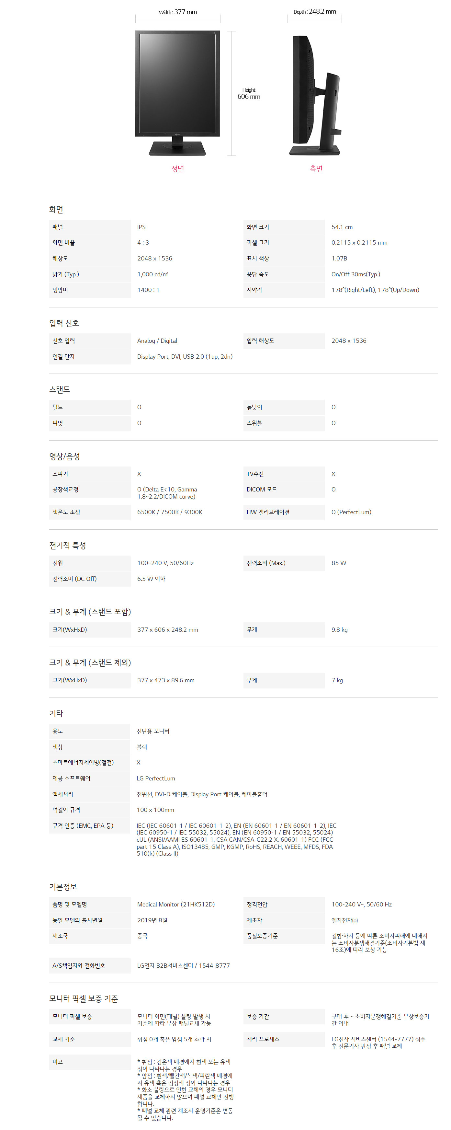Click the 기본정보 section heading
Image resolution: width=451 pixels, height=1130 pixels.
(x=63, y=887)
